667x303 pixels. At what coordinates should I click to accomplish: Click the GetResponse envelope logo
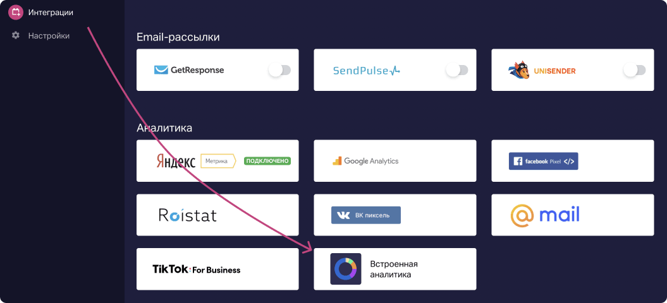pyautogui.click(x=161, y=71)
